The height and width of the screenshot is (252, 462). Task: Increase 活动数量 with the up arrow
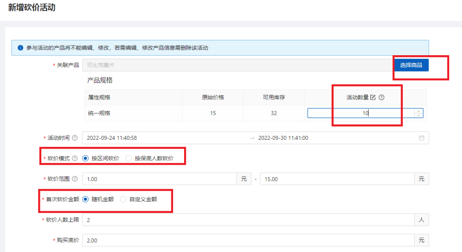[x=419, y=111]
